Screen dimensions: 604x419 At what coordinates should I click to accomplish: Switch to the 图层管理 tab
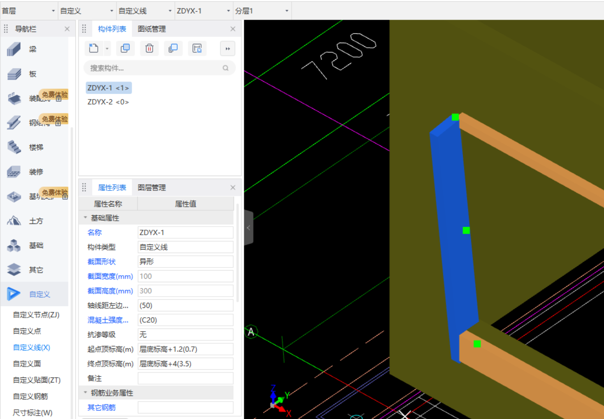(x=152, y=187)
